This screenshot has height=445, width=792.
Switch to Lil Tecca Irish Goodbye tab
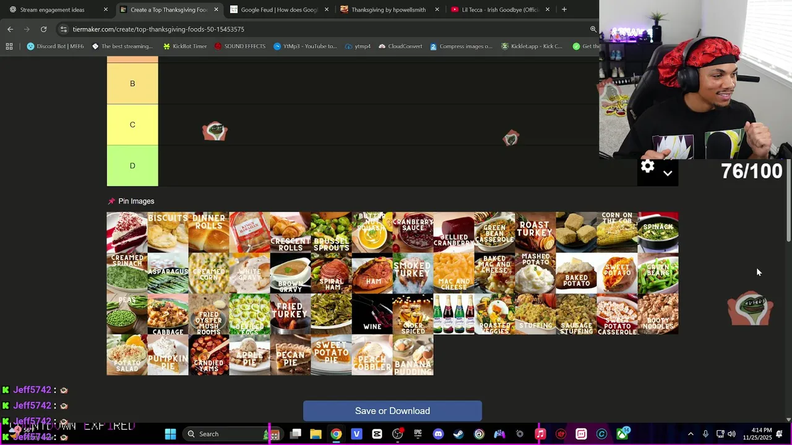(500, 10)
